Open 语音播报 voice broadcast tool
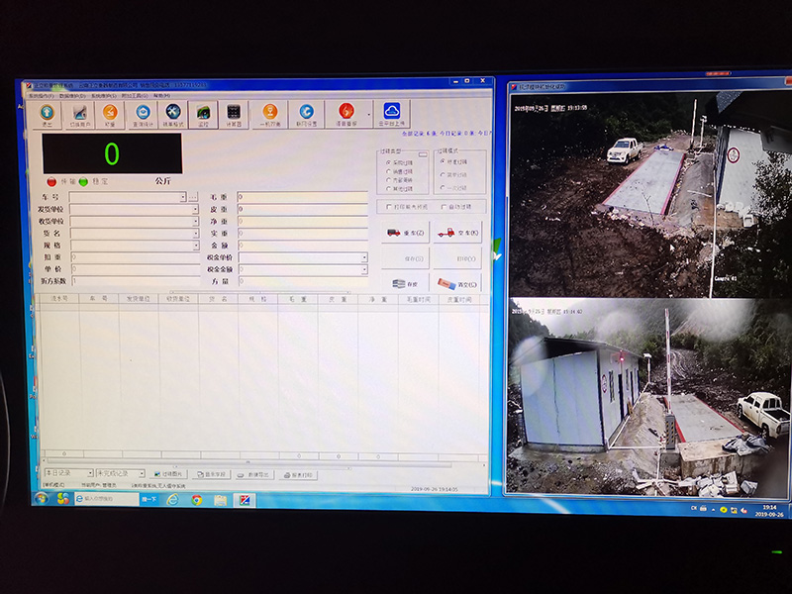This screenshot has height=594, width=792. point(346,114)
